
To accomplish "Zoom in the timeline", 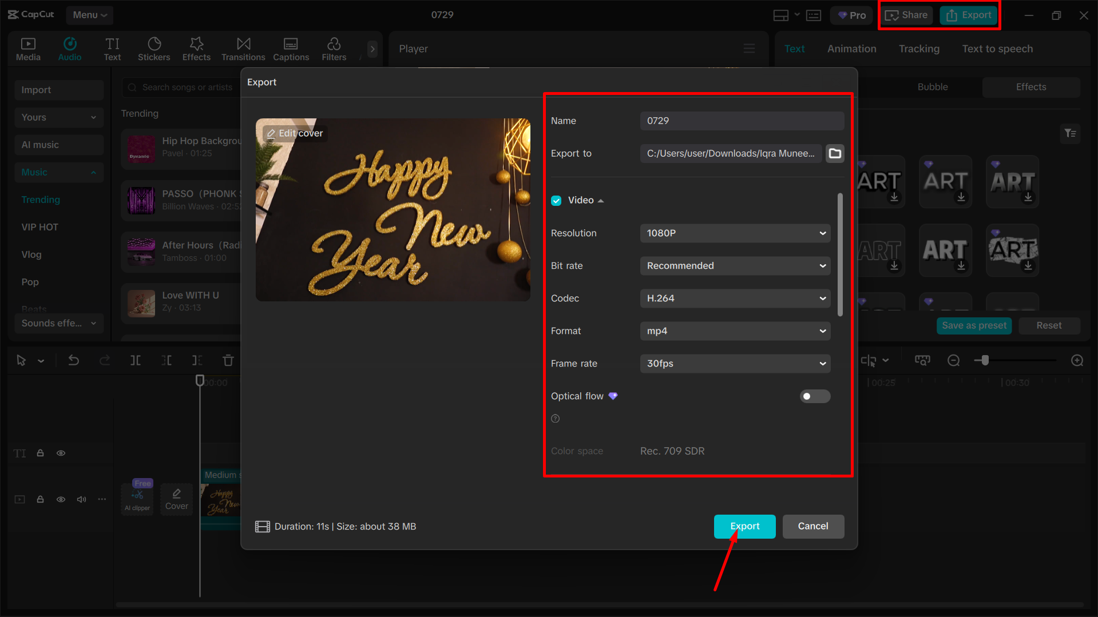I will 1077,360.
